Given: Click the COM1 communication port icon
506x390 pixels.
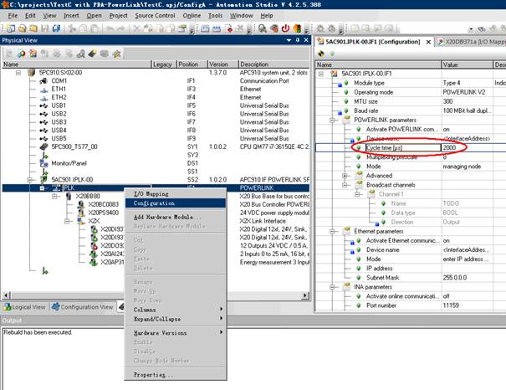Looking at the screenshot, I should (45, 81).
